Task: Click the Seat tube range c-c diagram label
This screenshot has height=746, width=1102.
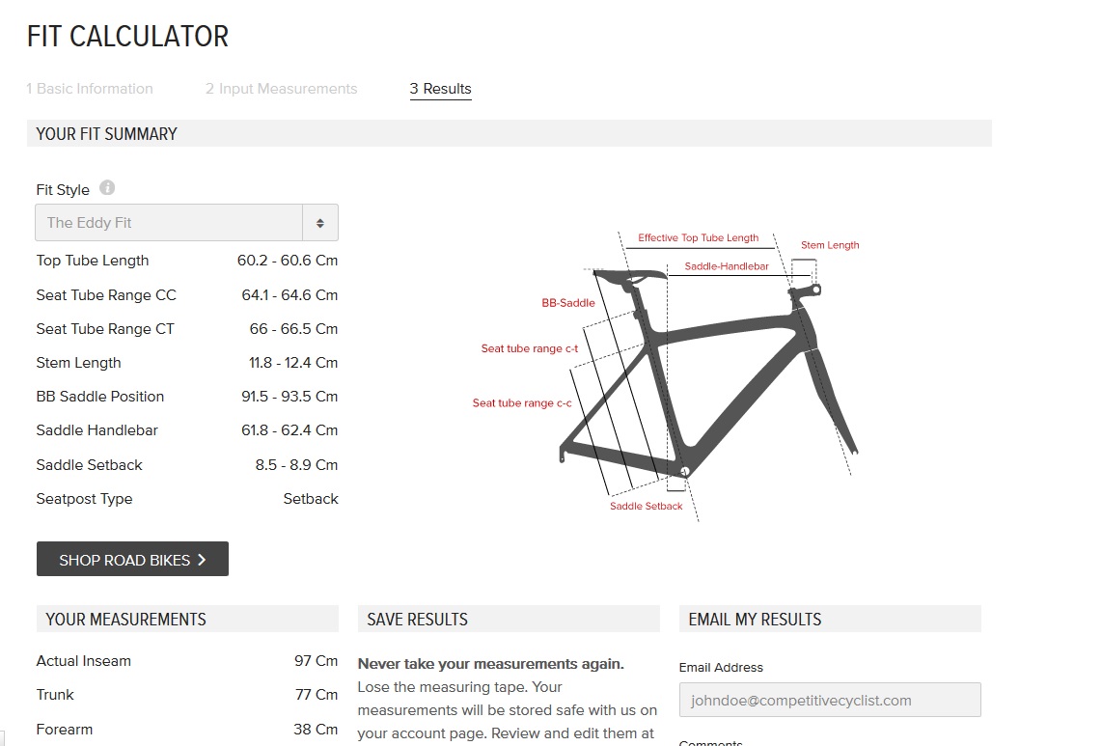Action: coord(522,403)
